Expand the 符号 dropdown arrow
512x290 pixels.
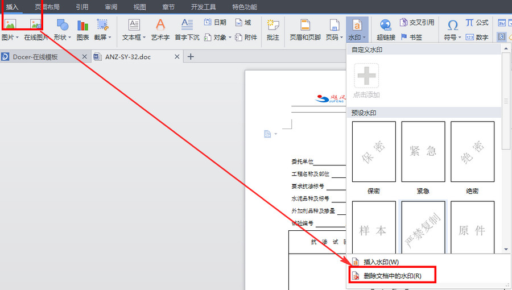point(460,37)
